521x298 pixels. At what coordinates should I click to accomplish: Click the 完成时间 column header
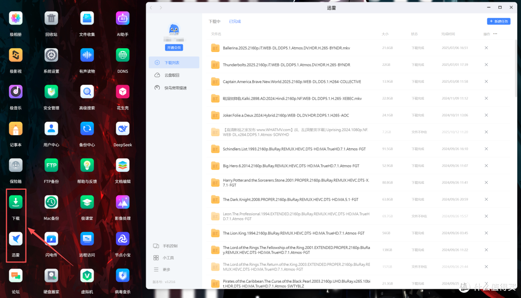[448, 34]
